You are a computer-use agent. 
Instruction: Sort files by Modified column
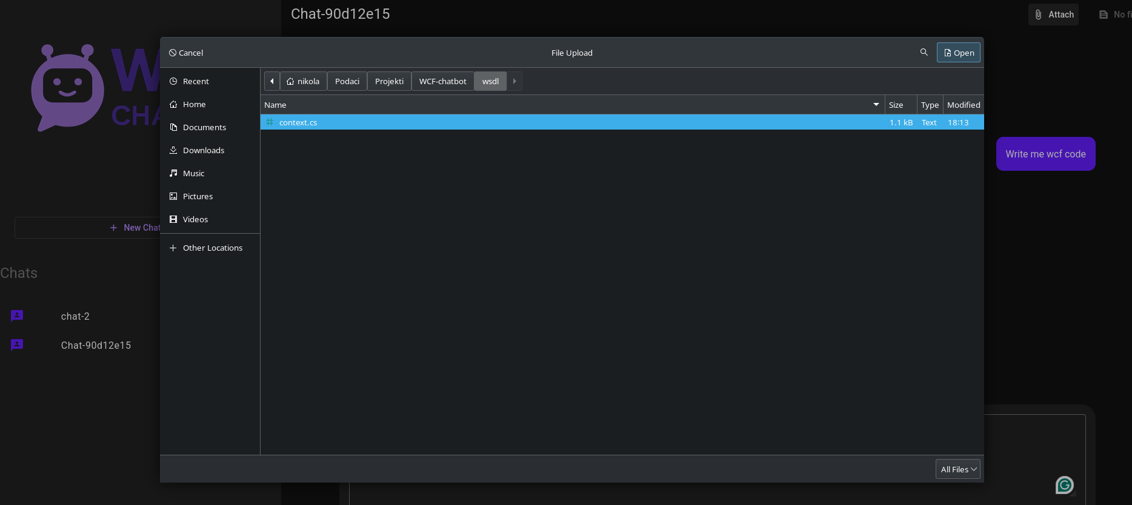click(964, 105)
